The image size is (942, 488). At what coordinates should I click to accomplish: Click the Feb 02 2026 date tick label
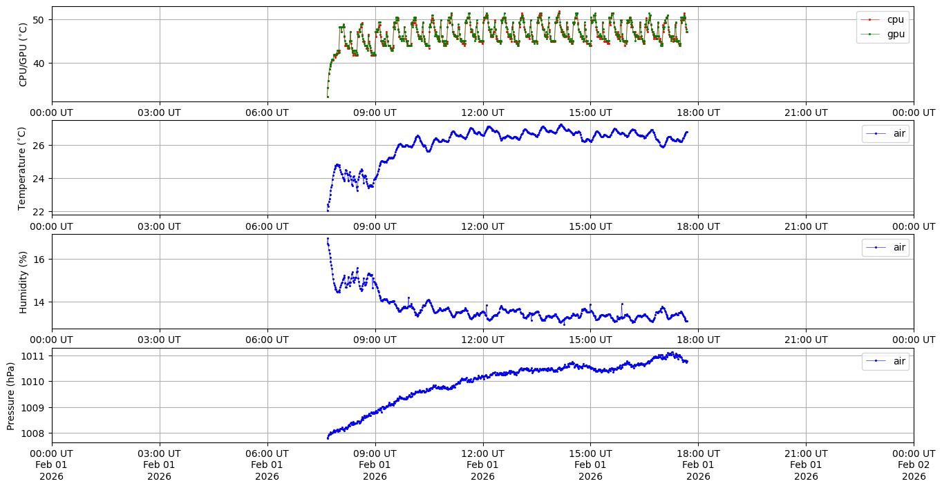coord(914,465)
